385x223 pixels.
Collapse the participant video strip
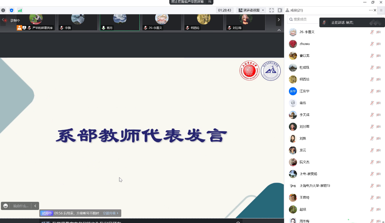(x=279, y=30)
